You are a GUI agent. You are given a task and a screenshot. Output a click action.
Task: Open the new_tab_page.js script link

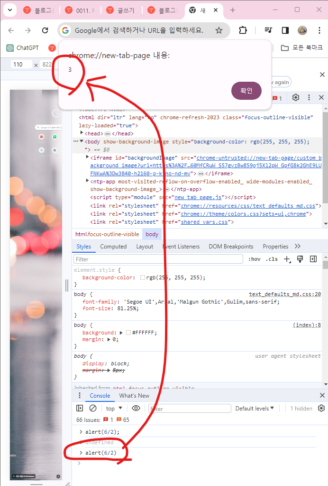[x=198, y=197]
